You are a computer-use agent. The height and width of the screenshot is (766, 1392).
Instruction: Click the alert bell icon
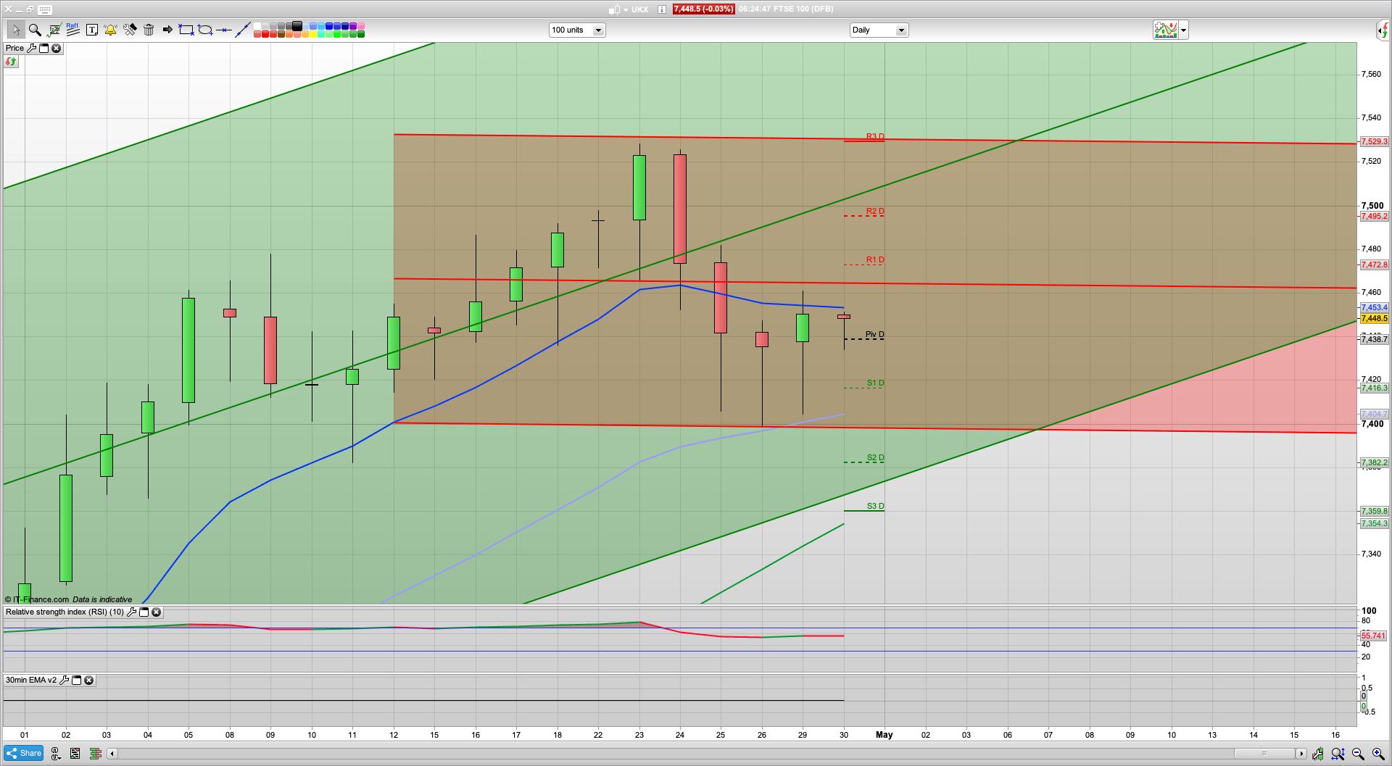point(110,30)
